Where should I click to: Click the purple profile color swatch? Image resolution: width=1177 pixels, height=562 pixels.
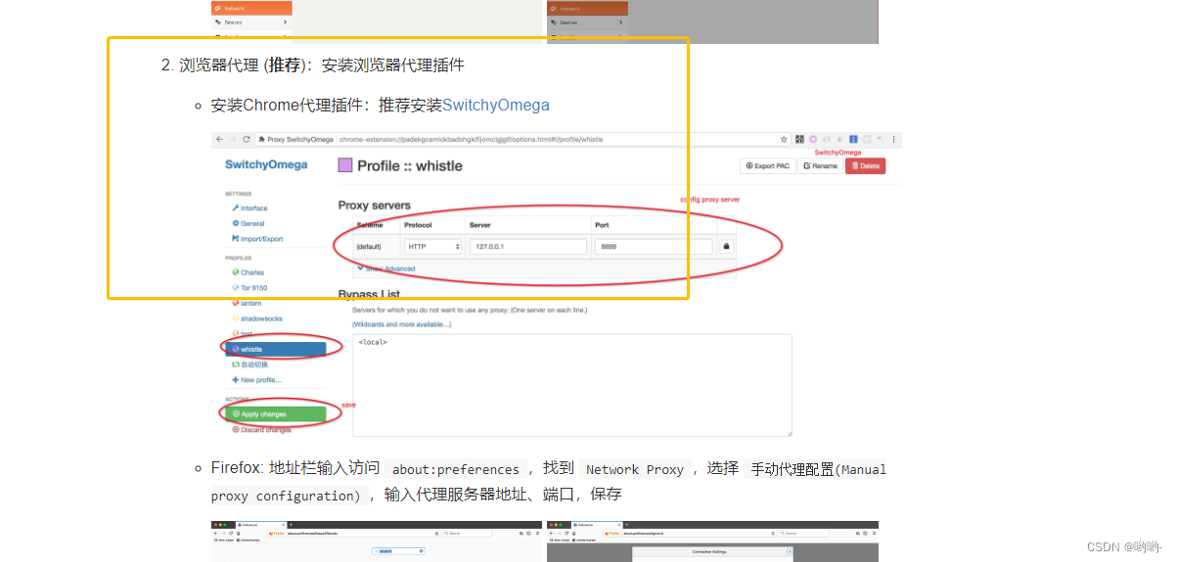click(x=345, y=165)
